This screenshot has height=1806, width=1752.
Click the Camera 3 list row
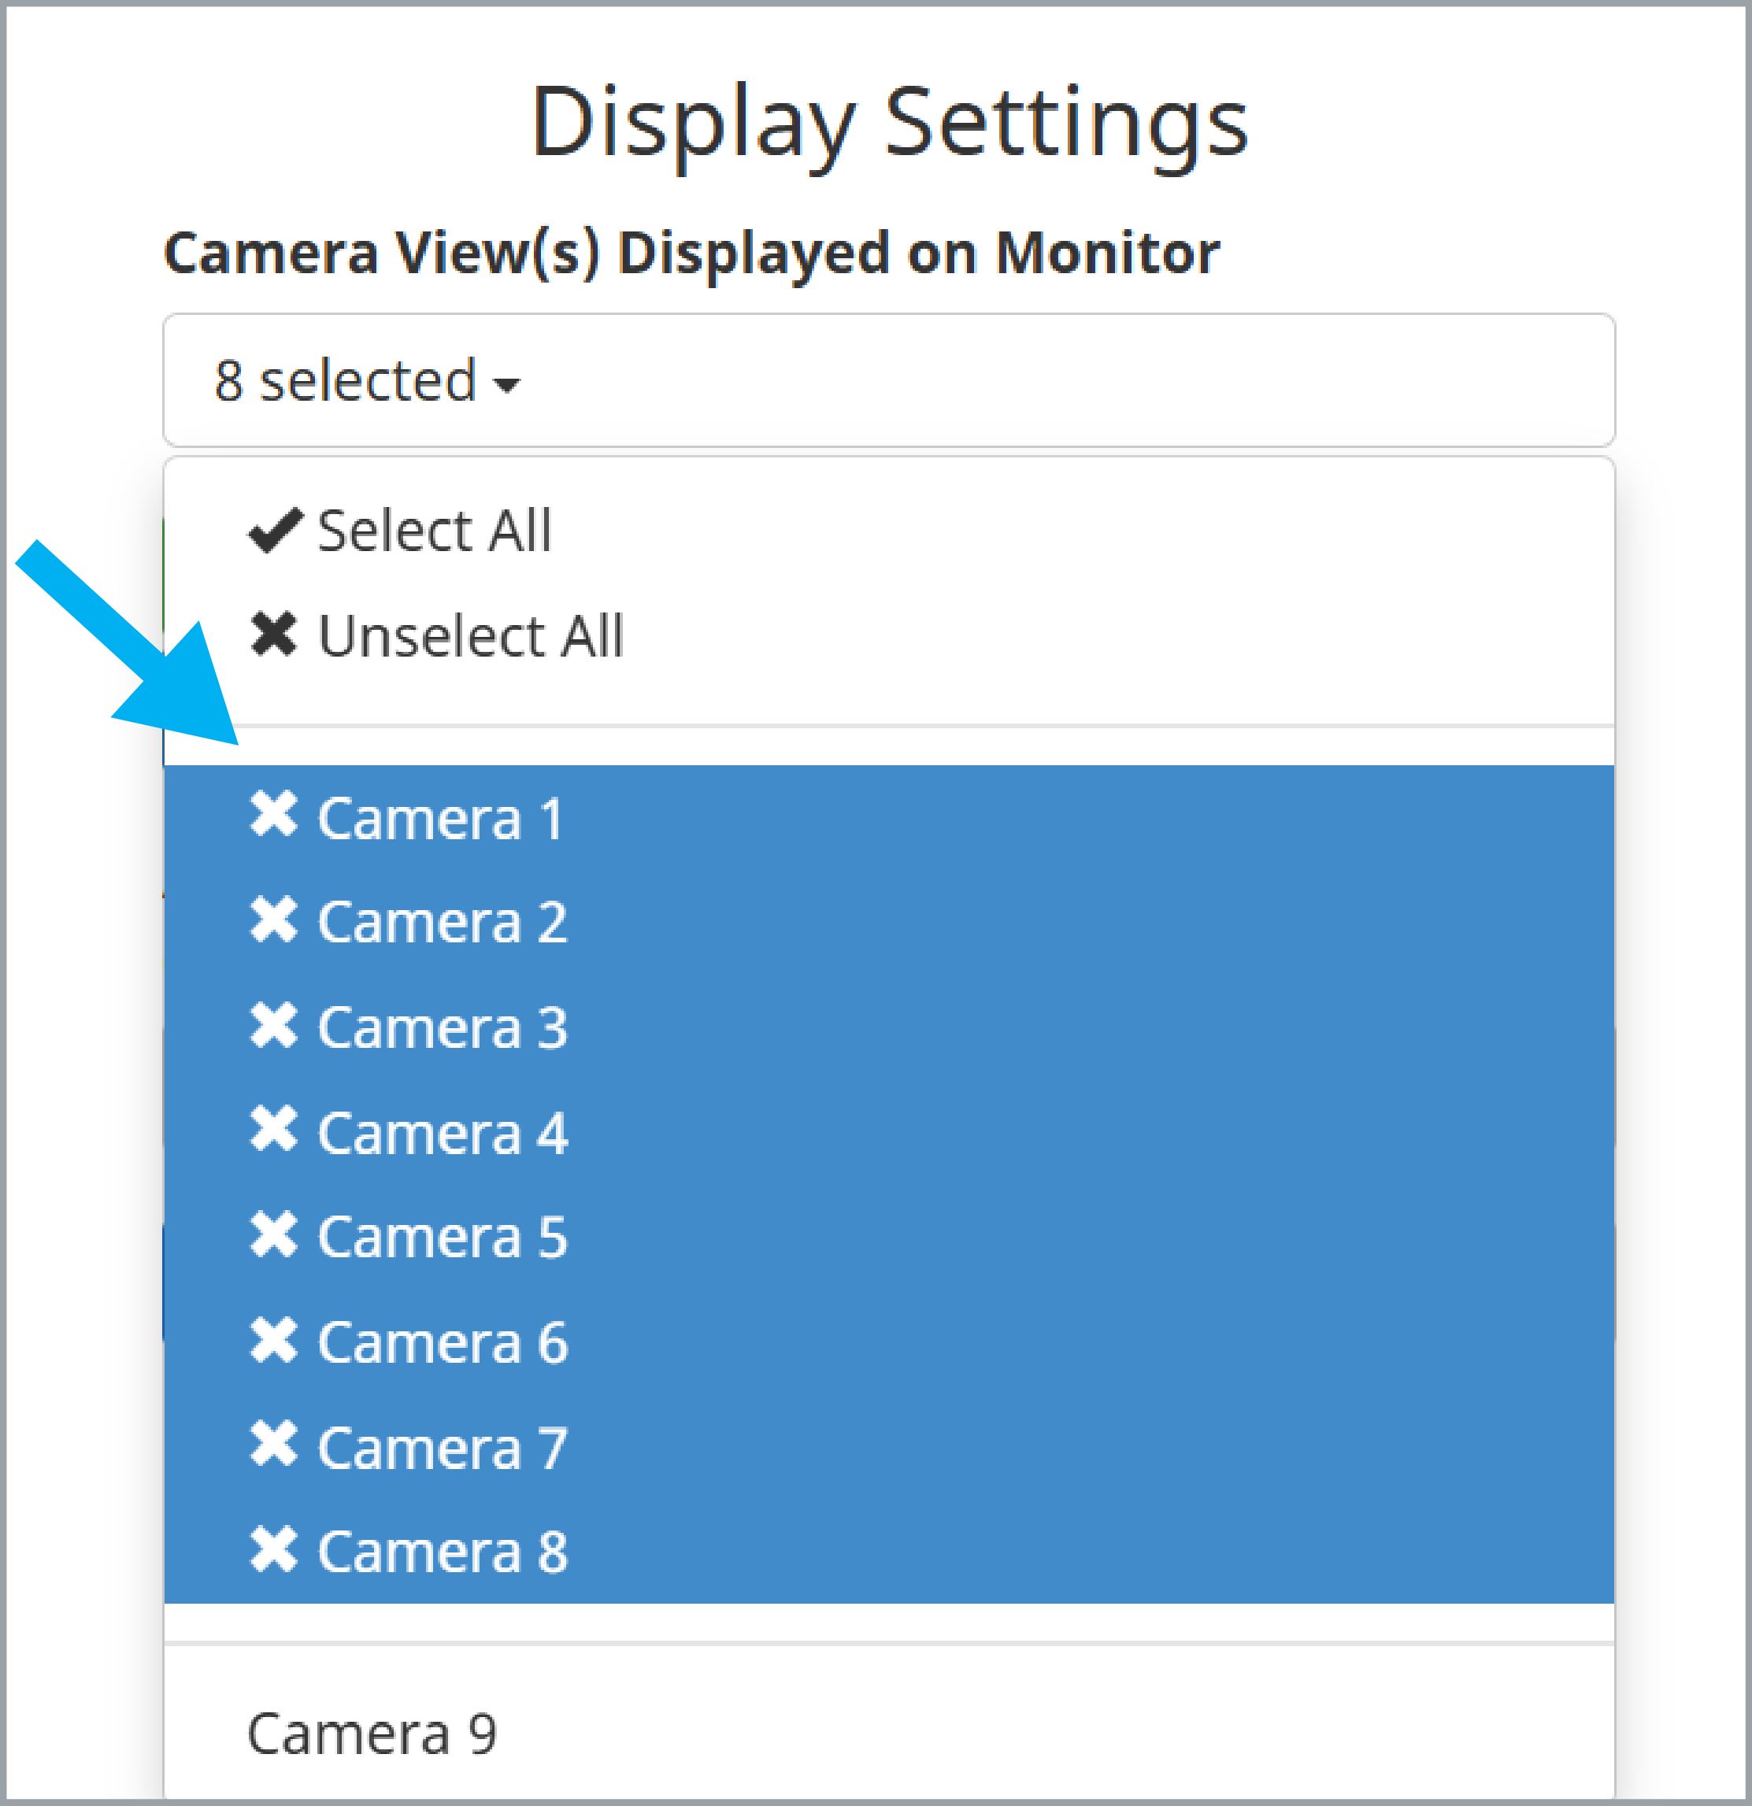click(x=888, y=1027)
